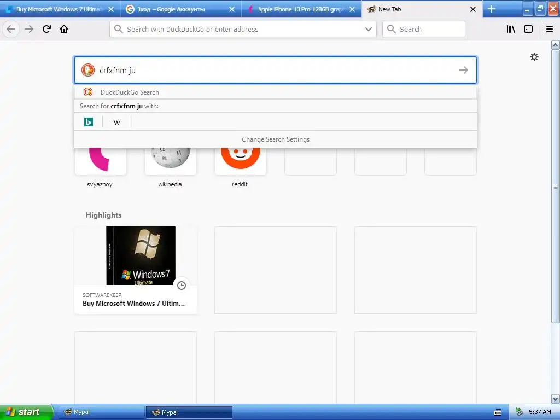Expand address bar history dropdown
Screen dimensions: 560x420
(369, 30)
